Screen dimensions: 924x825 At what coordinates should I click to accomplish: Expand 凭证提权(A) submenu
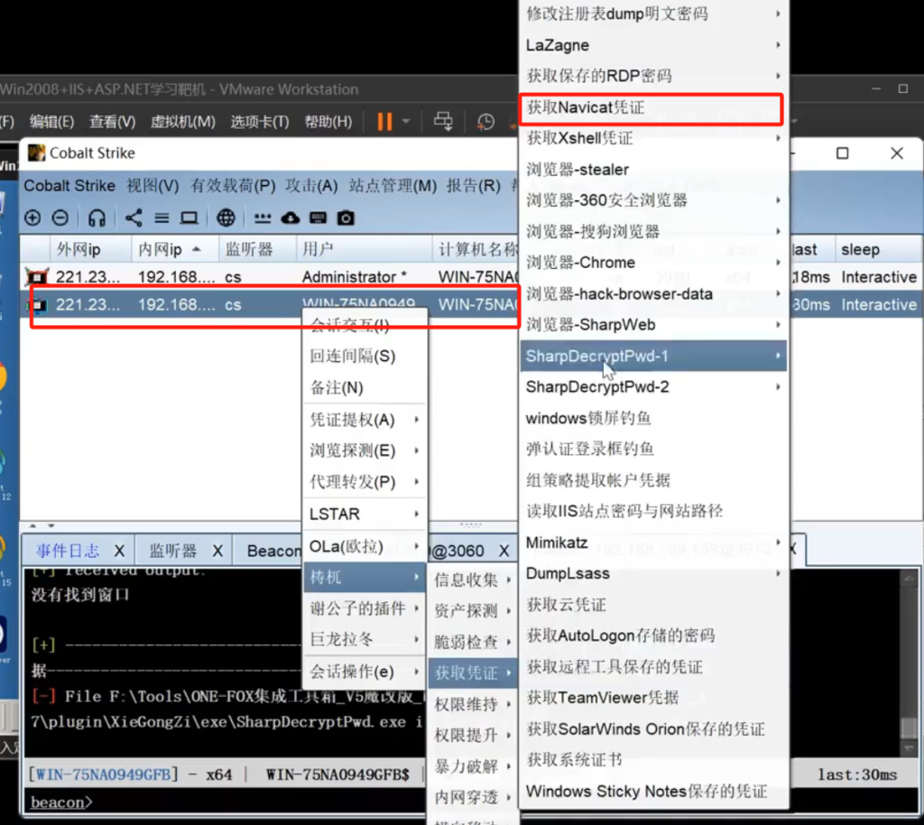365,420
